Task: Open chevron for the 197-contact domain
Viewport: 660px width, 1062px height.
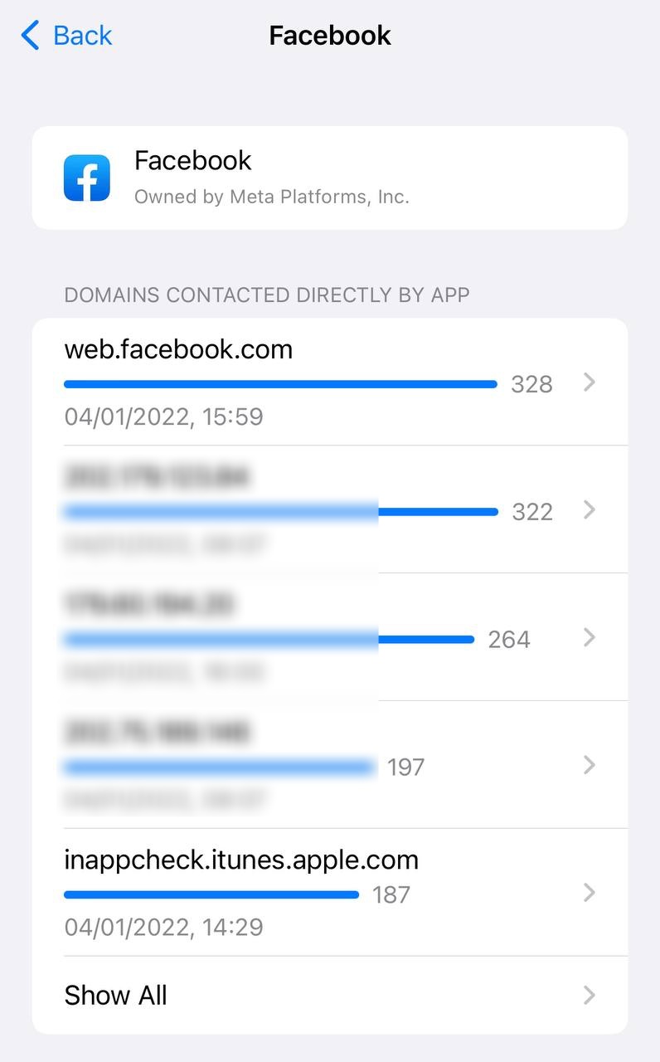Action: coord(589,765)
